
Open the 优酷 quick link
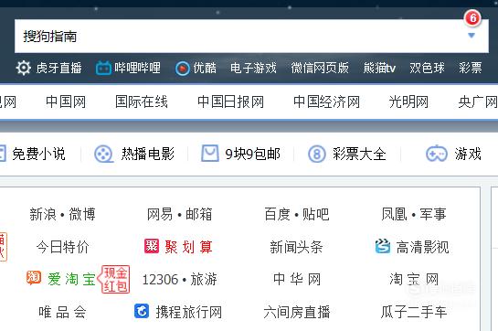click(205, 68)
